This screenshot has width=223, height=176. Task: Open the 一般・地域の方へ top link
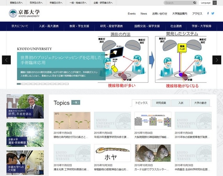(x=78, y=3)
